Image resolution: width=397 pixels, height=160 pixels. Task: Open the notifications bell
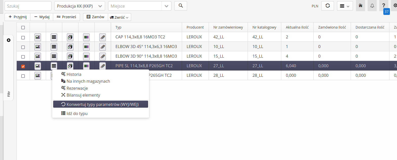pyautogui.click(x=372, y=6)
